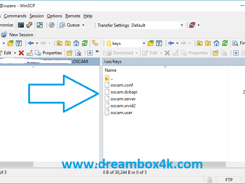Open Preferences gear icon

pos(52,25)
